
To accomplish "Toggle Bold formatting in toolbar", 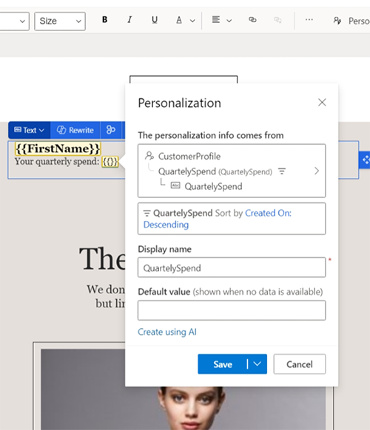I will [104, 20].
